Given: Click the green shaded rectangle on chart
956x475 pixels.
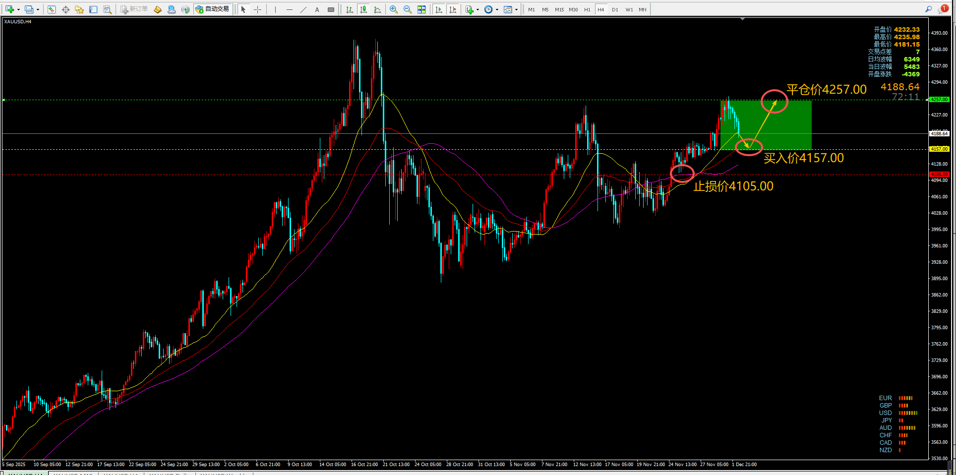Looking at the screenshot, I should [x=766, y=125].
